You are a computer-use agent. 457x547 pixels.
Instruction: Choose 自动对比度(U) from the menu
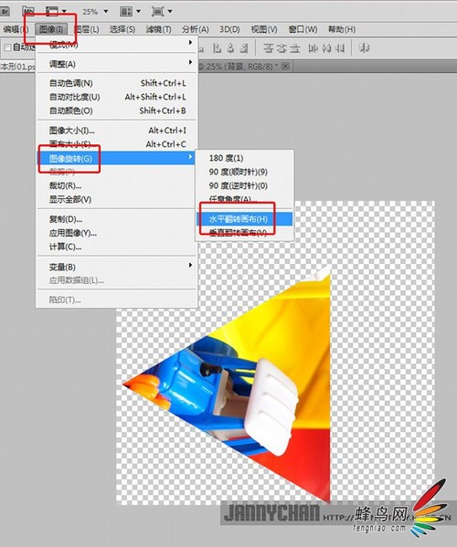117,97
